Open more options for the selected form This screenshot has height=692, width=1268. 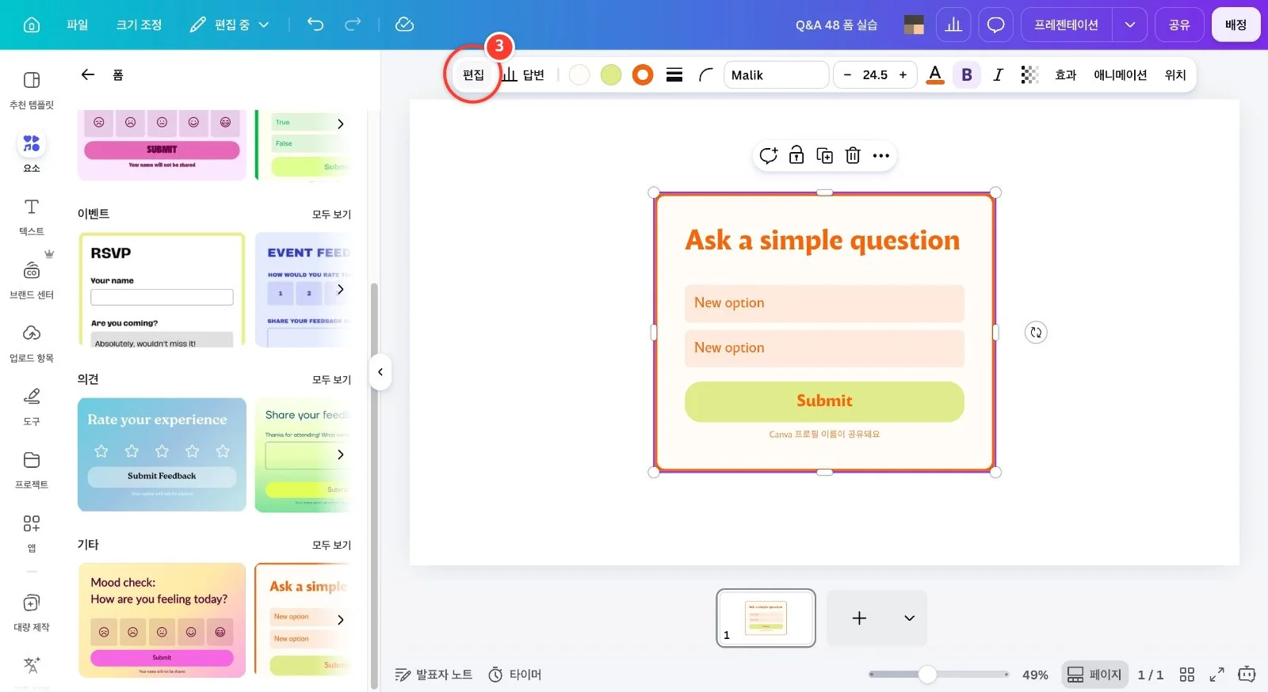pos(881,155)
